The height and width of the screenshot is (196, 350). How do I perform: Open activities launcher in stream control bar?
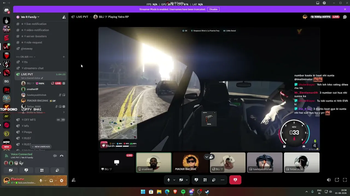(205, 180)
